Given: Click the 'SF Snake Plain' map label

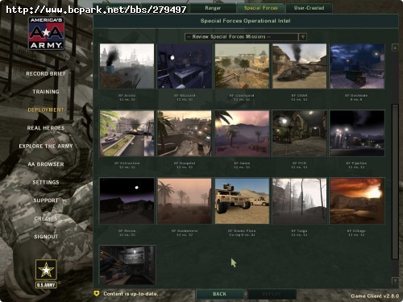Looking at the screenshot, I should tap(242, 231).
